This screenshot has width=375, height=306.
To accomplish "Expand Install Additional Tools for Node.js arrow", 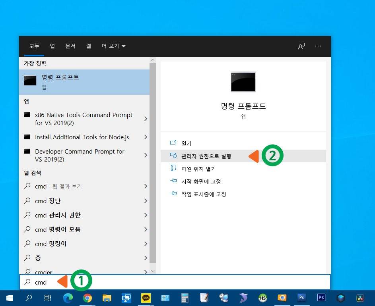I will (146, 137).
